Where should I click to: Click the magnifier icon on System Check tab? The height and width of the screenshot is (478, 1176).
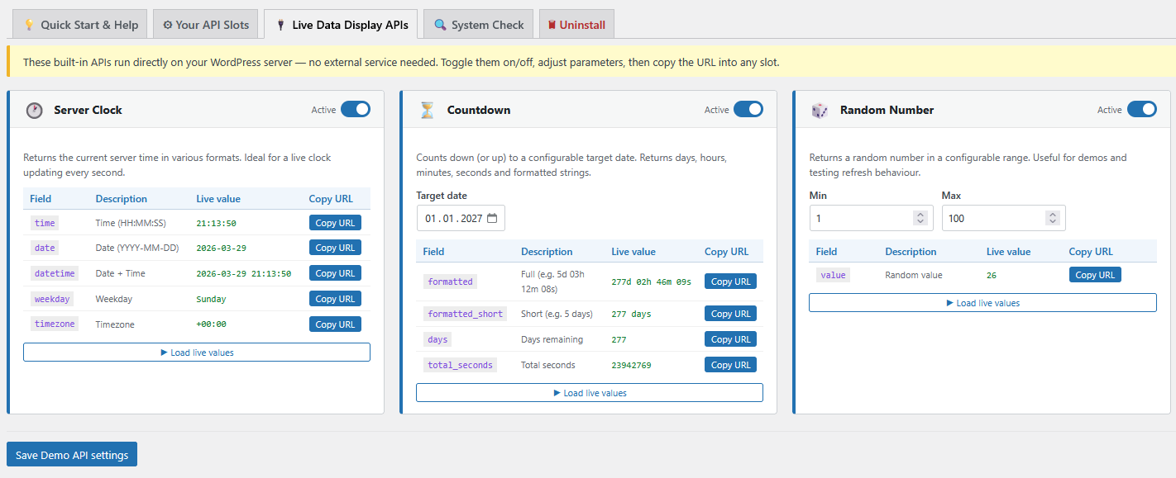[x=440, y=25]
